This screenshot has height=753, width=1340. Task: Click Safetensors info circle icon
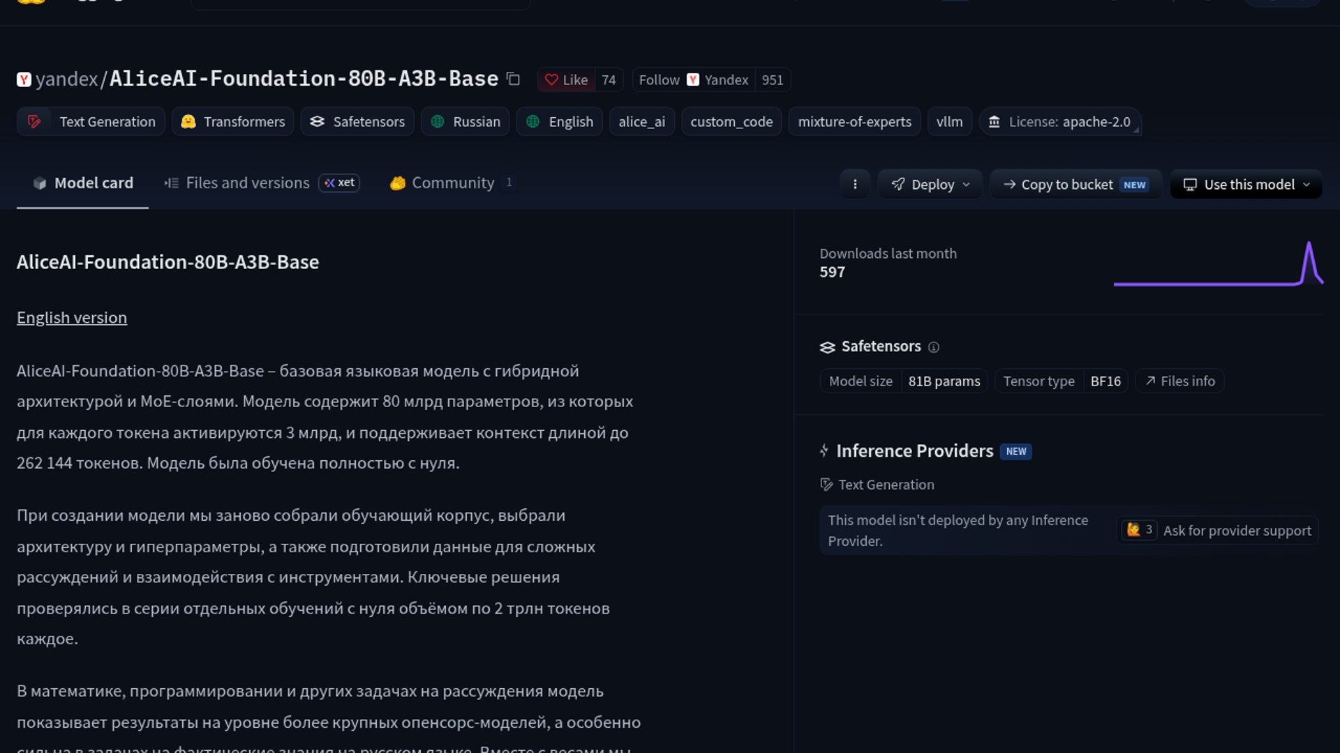[x=934, y=347]
